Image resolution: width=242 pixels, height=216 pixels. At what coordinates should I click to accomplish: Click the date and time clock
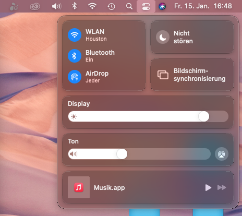point(203,6)
